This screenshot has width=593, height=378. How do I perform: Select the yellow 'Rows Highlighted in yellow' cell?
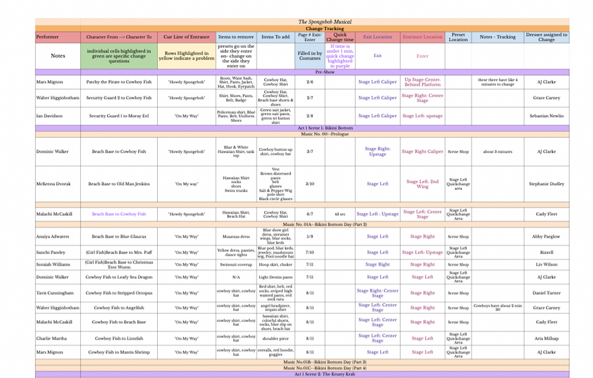[x=186, y=56]
